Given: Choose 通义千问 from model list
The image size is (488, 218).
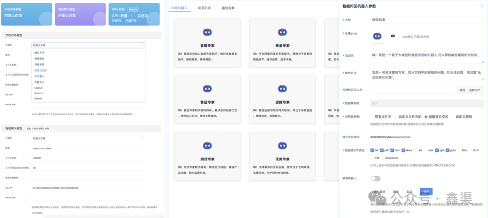Looking at the screenshot, I should tap(88, 53).
